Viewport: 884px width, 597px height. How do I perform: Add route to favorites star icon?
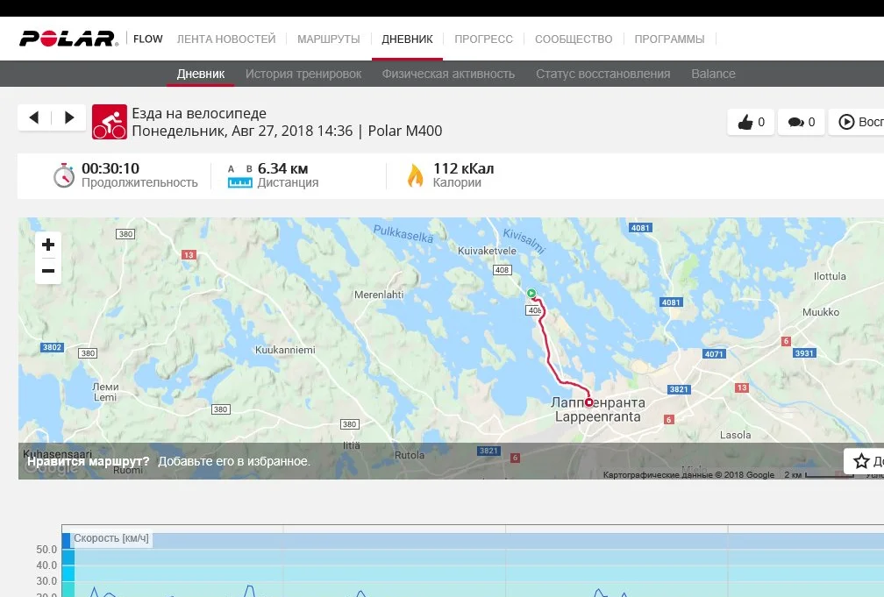[x=861, y=461]
